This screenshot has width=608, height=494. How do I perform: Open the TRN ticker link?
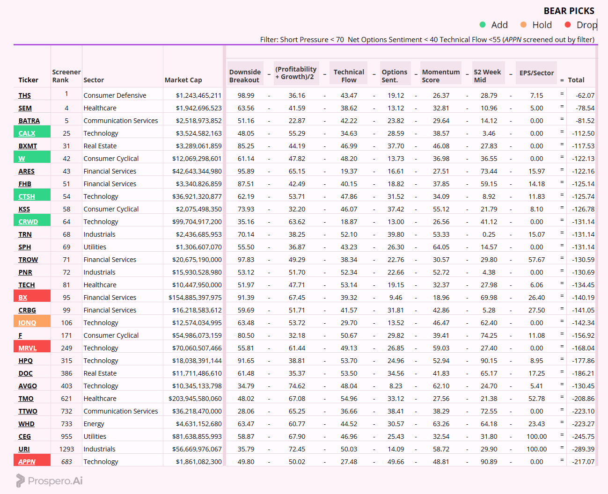pyautogui.click(x=25, y=234)
